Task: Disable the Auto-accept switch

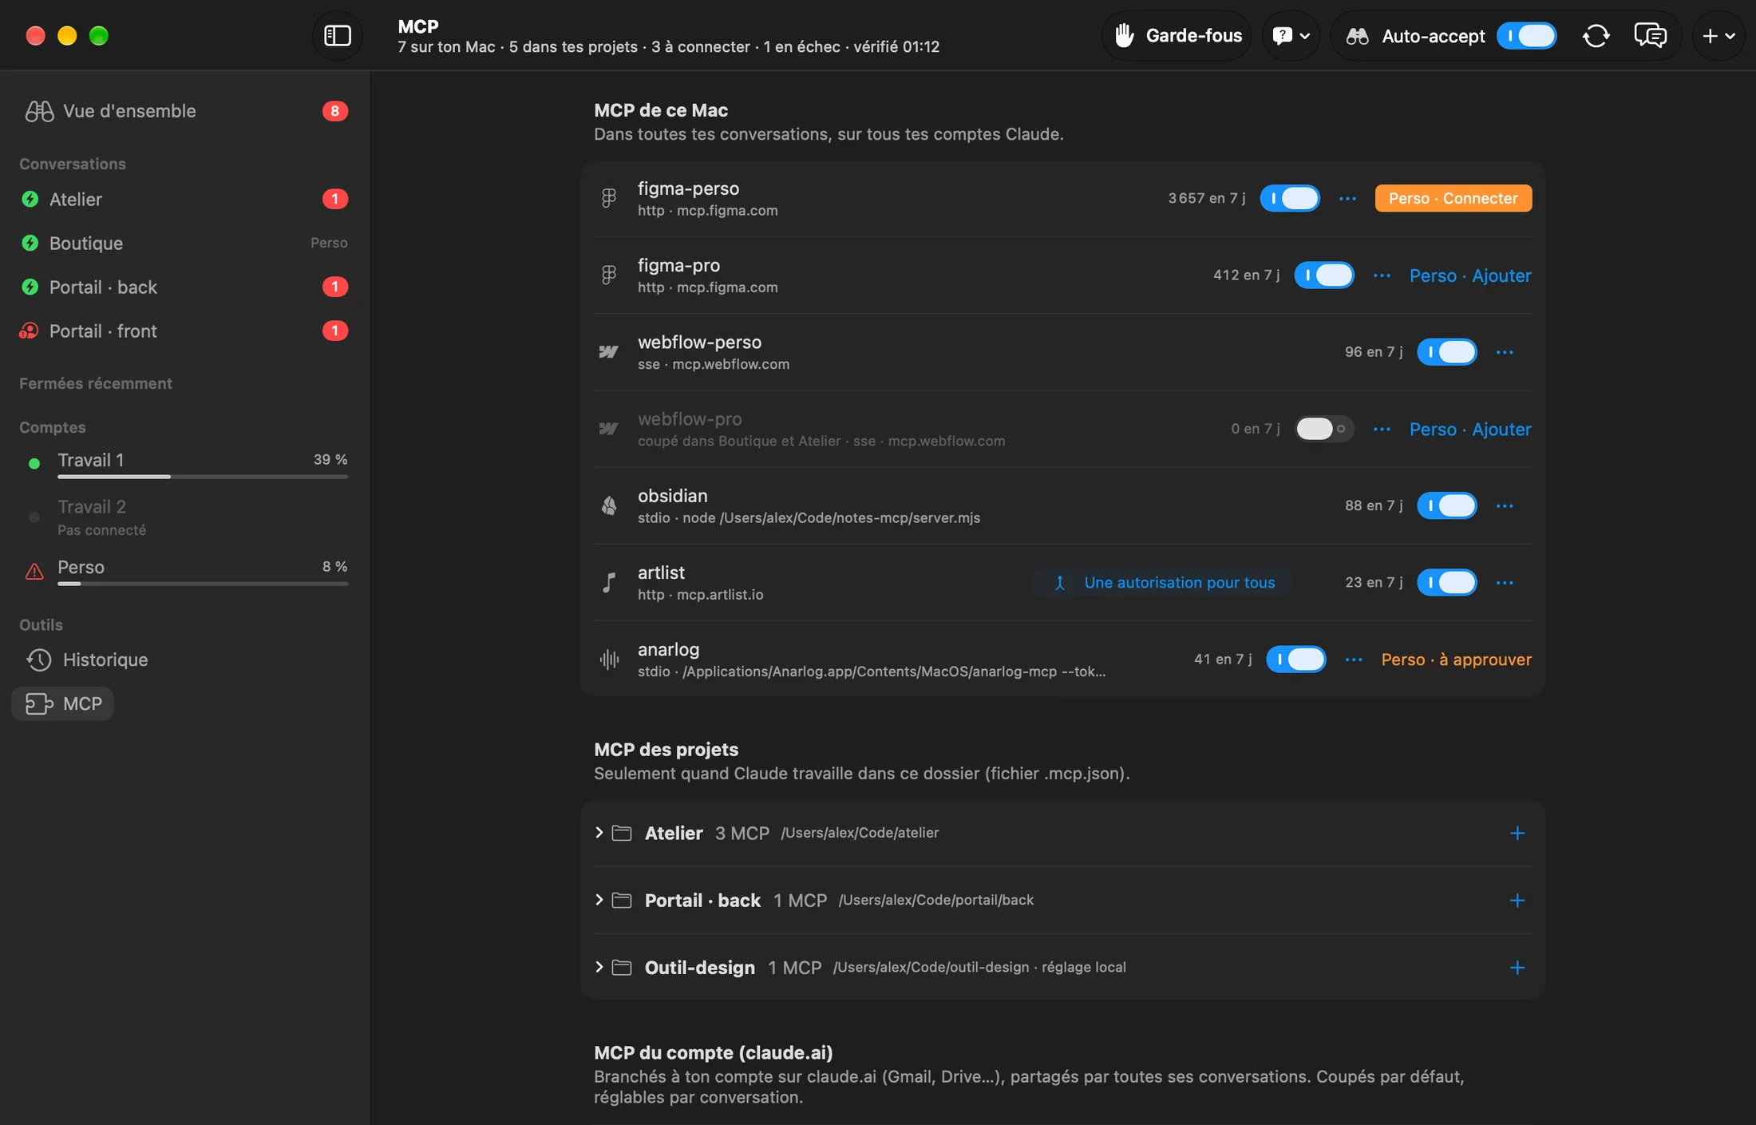Action: click(x=1526, y=35)
